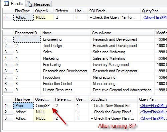Select the Sales name cell
This screenshot has width=167, height=132.
65,52
